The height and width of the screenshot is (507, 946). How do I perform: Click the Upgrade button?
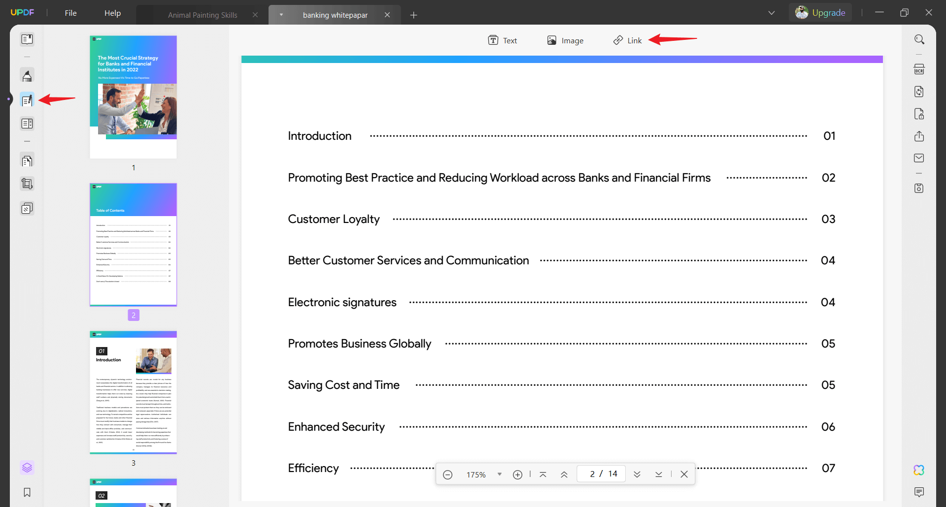[829, 12]
